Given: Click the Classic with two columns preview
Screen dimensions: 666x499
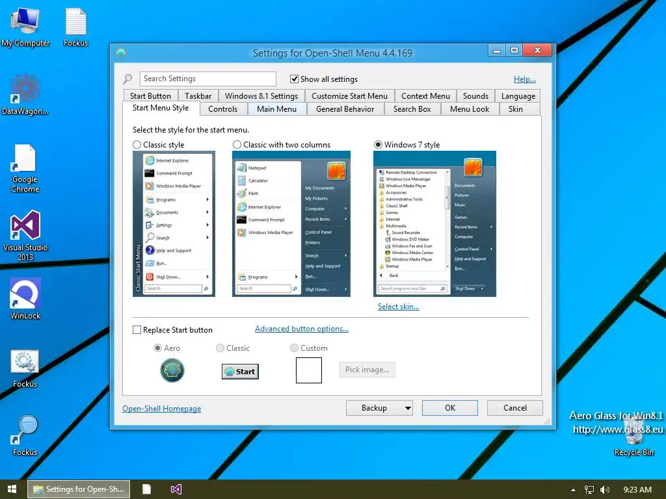Looking at the screenshot, I should tap(291, 224).
